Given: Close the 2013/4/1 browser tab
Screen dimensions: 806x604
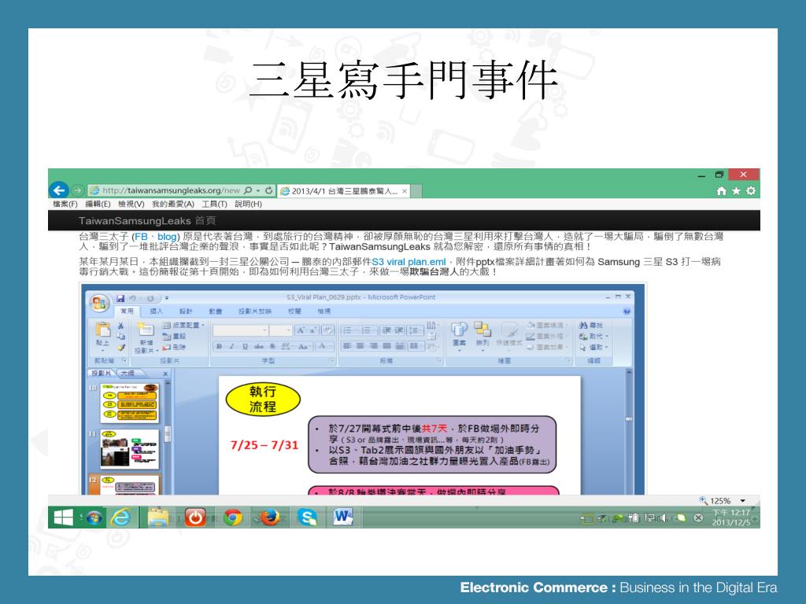Looking at the screenshot, I should pyautogui.click(x=405, y=191).
